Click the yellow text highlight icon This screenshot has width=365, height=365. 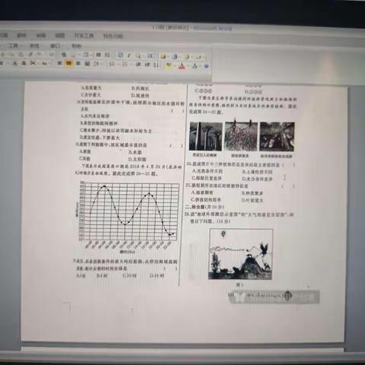pos(169,65)
